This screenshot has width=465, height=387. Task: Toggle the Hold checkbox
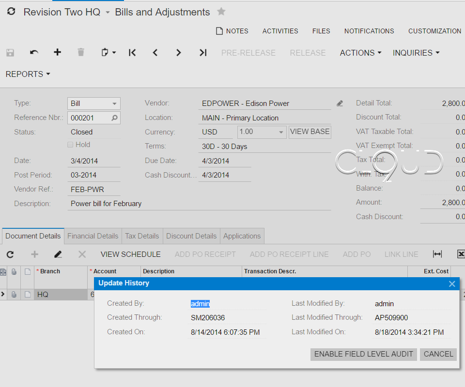70,145
